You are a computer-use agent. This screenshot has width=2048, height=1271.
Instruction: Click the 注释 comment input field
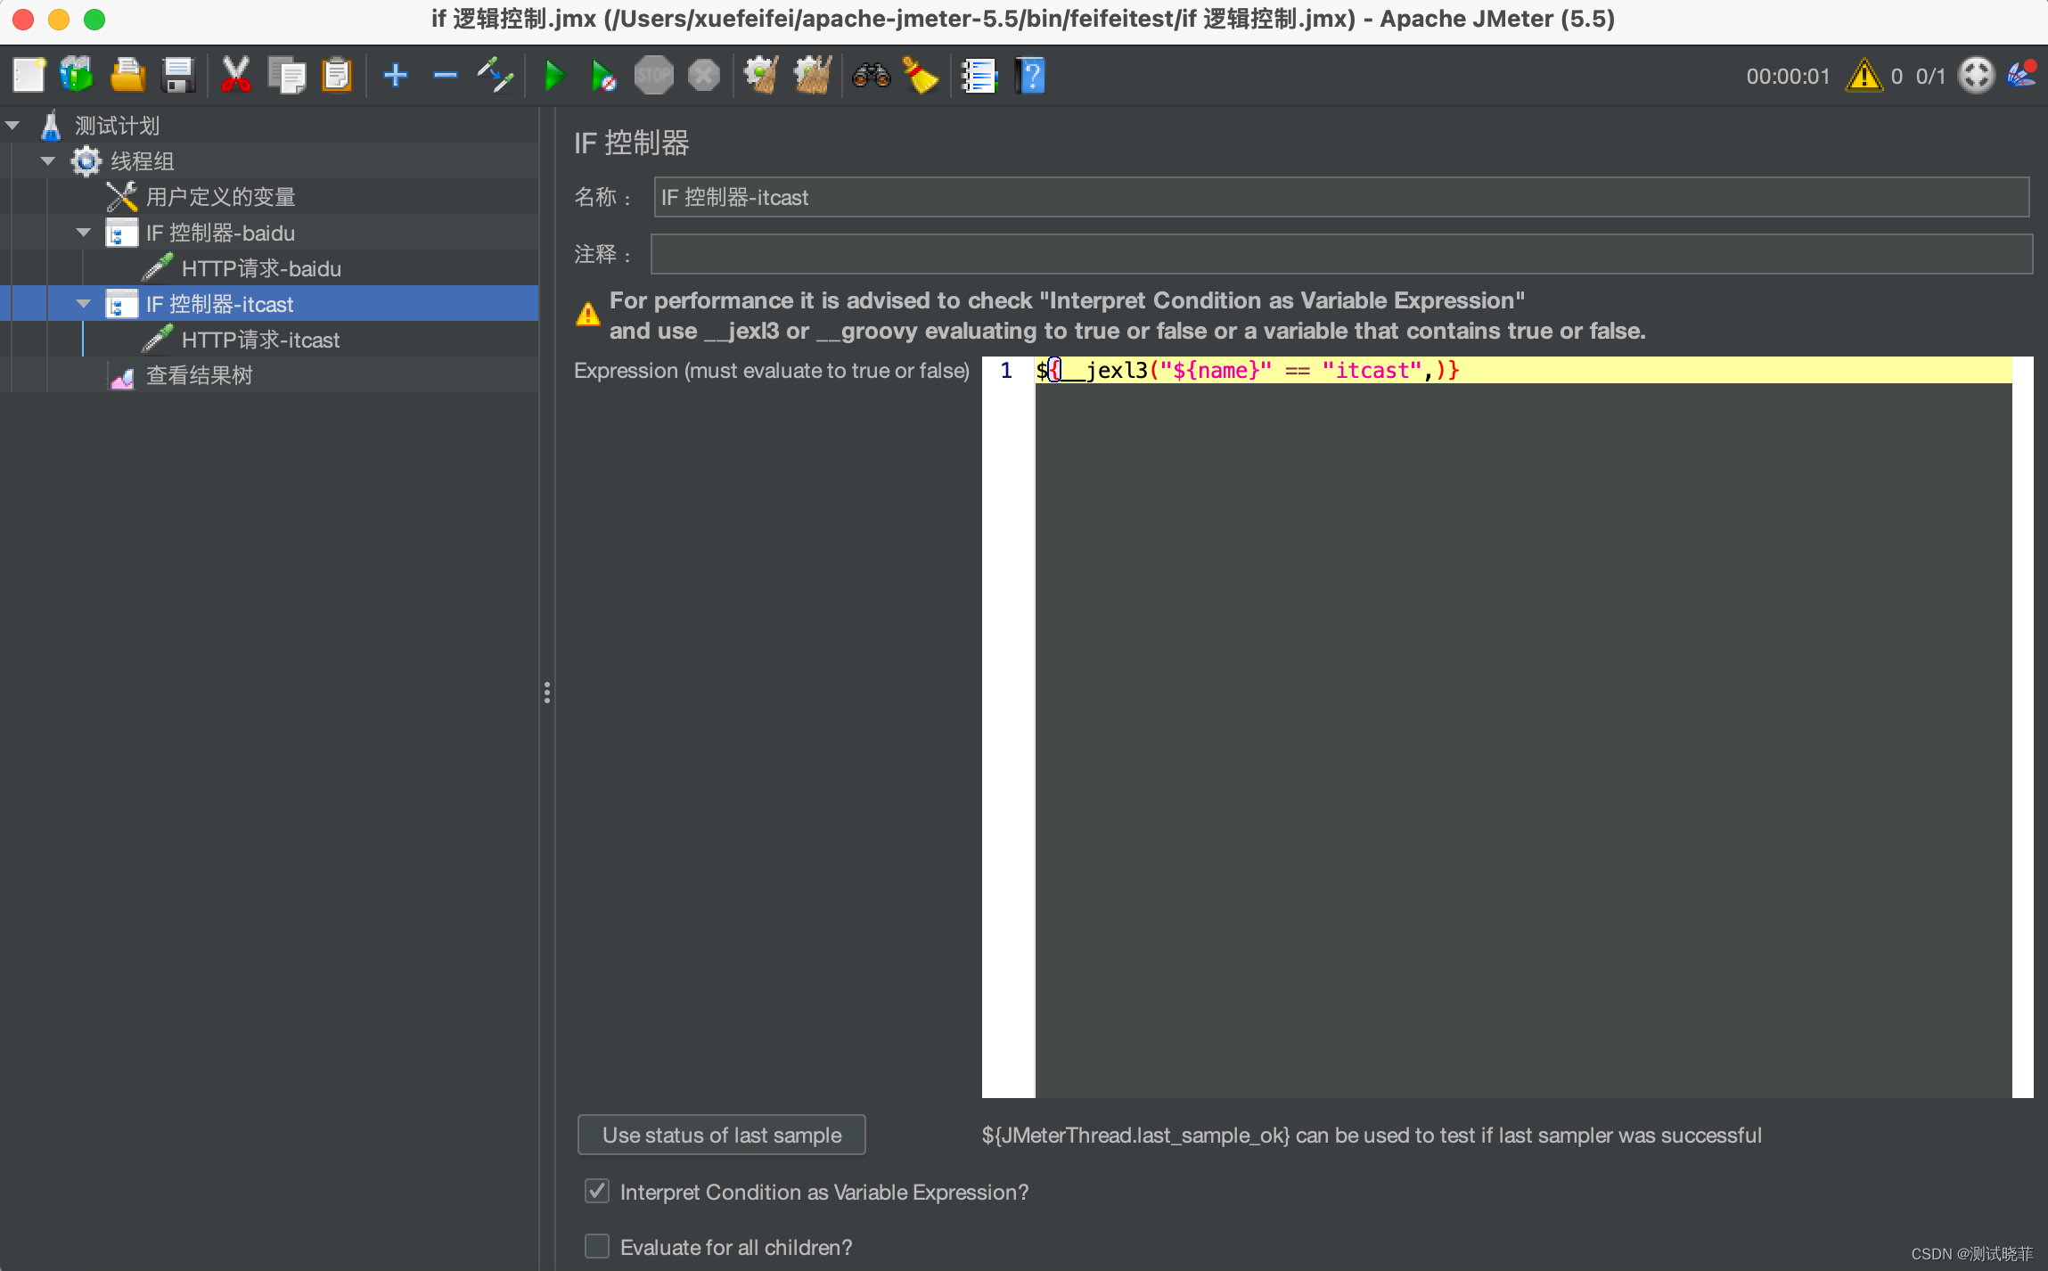1341,254
